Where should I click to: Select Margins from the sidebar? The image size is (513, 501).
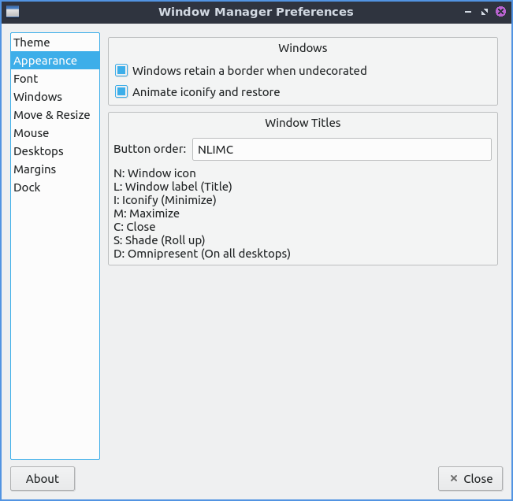[35, 169]
